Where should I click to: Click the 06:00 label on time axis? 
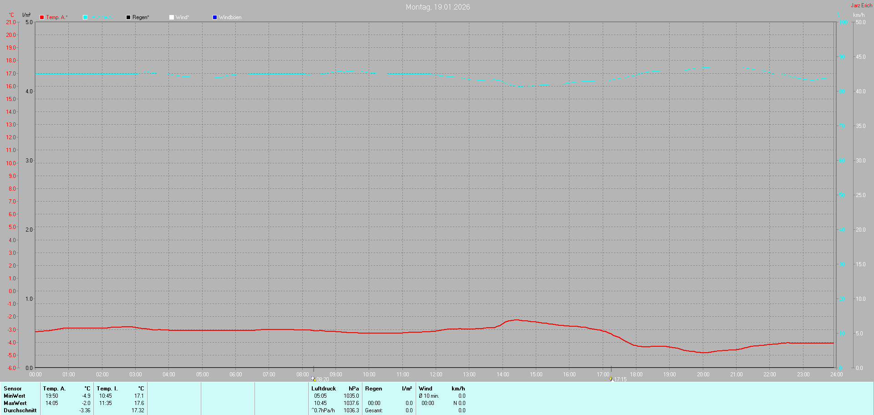click(236, 375)
